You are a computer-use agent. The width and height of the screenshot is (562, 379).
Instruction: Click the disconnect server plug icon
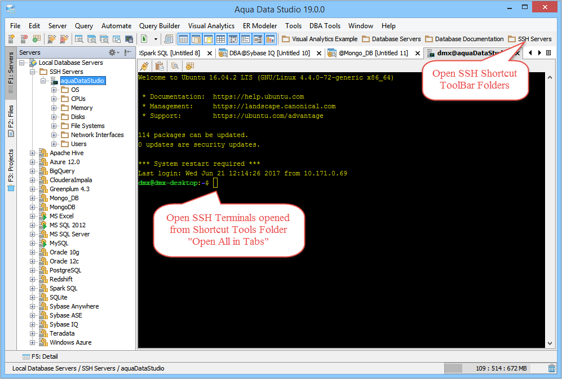pyautogui.click(x=64, y=39)
